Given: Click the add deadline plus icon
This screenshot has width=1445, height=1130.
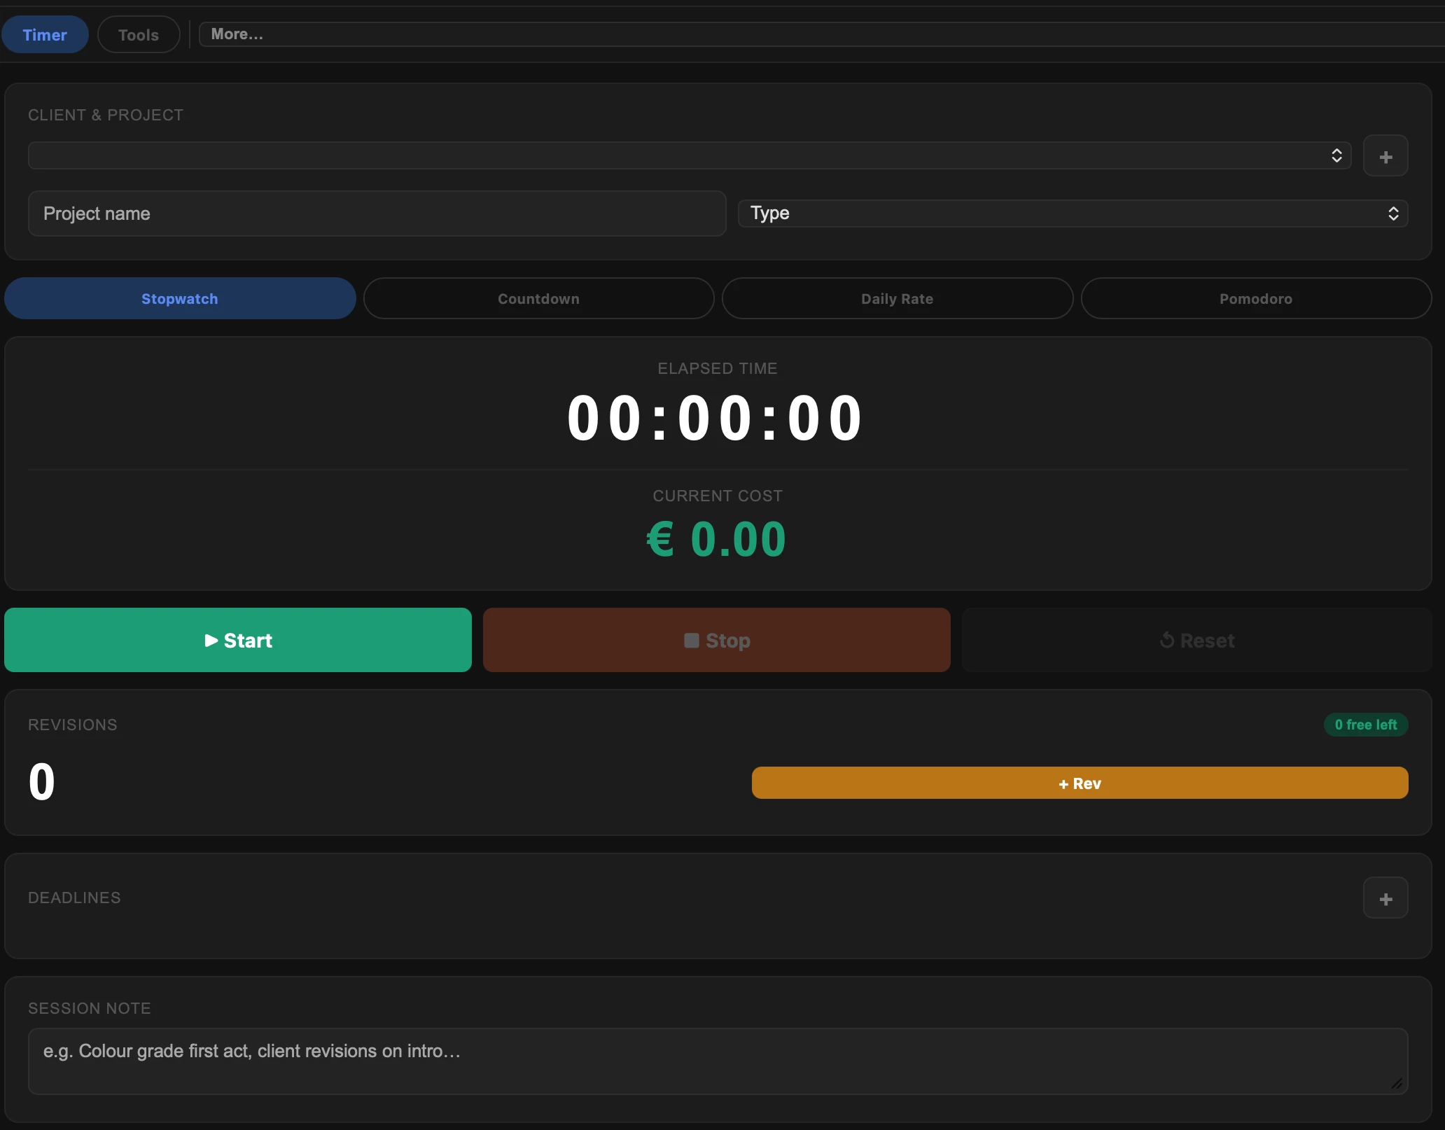Looking at the screenshot, I should click(1385, 898).
